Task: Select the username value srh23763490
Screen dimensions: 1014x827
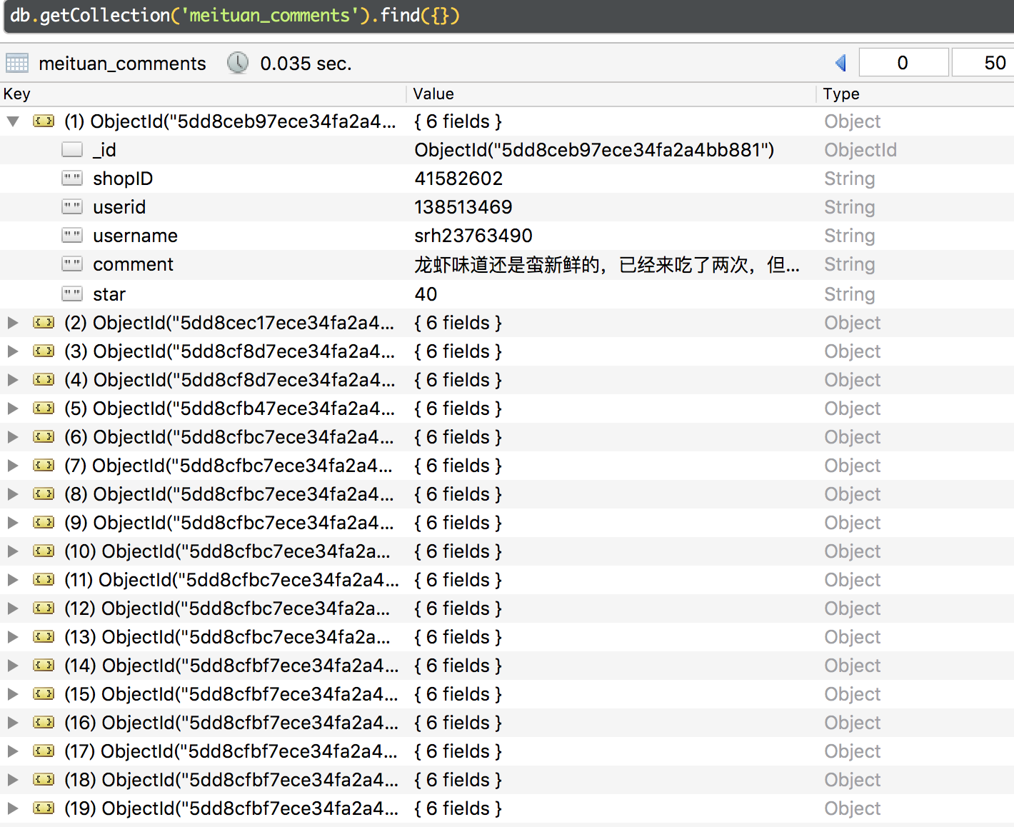Action: point(473,236)
